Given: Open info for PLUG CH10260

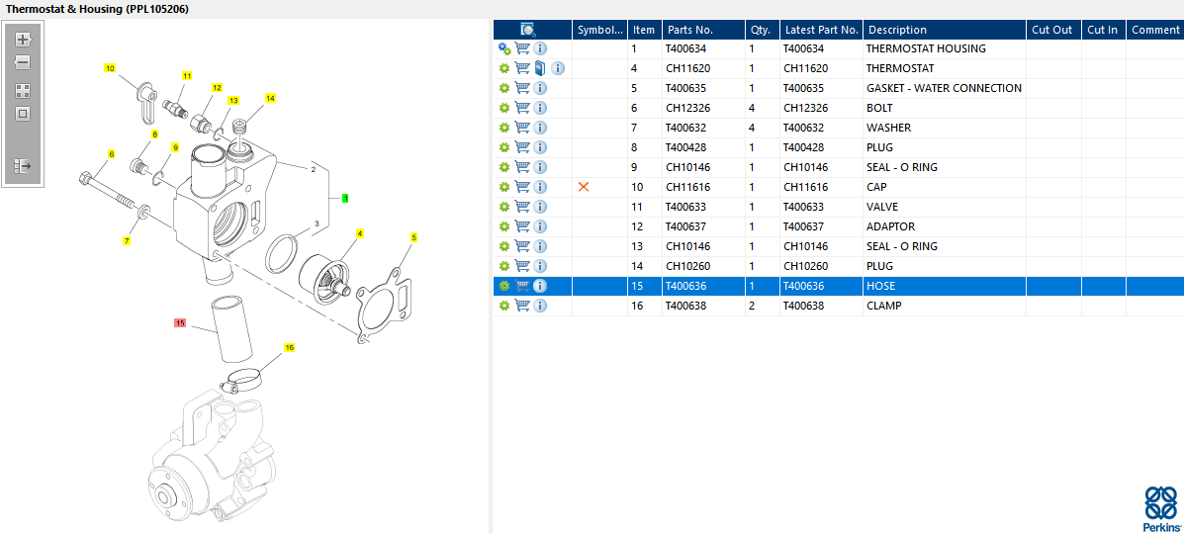Looking at the screenshot, I should click(540, 266).
